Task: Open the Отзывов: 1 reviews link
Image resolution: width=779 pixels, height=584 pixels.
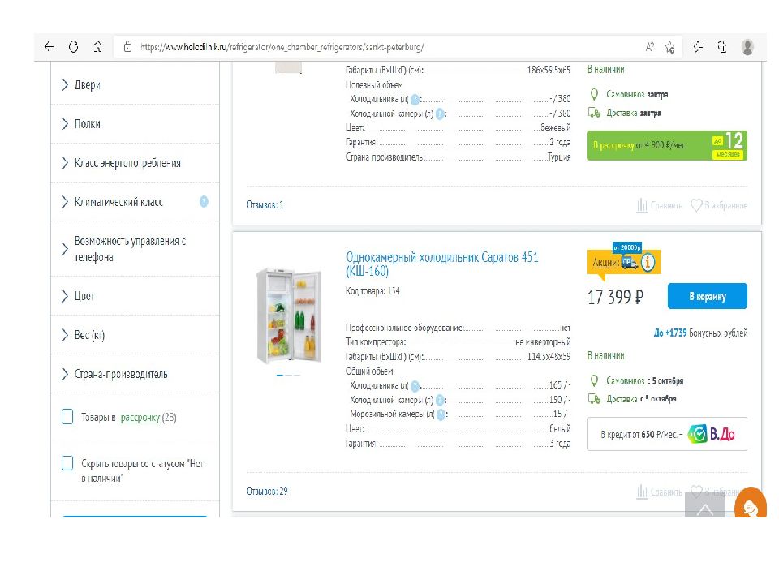Action: point(265,205)
